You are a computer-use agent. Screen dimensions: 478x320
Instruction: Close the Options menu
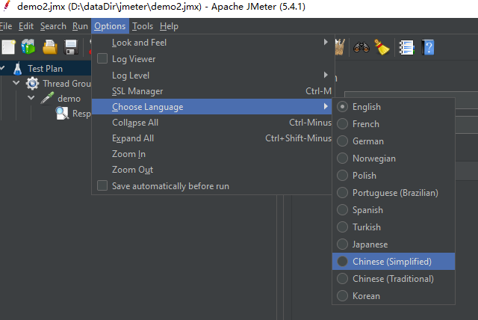[x=110, y=26]
